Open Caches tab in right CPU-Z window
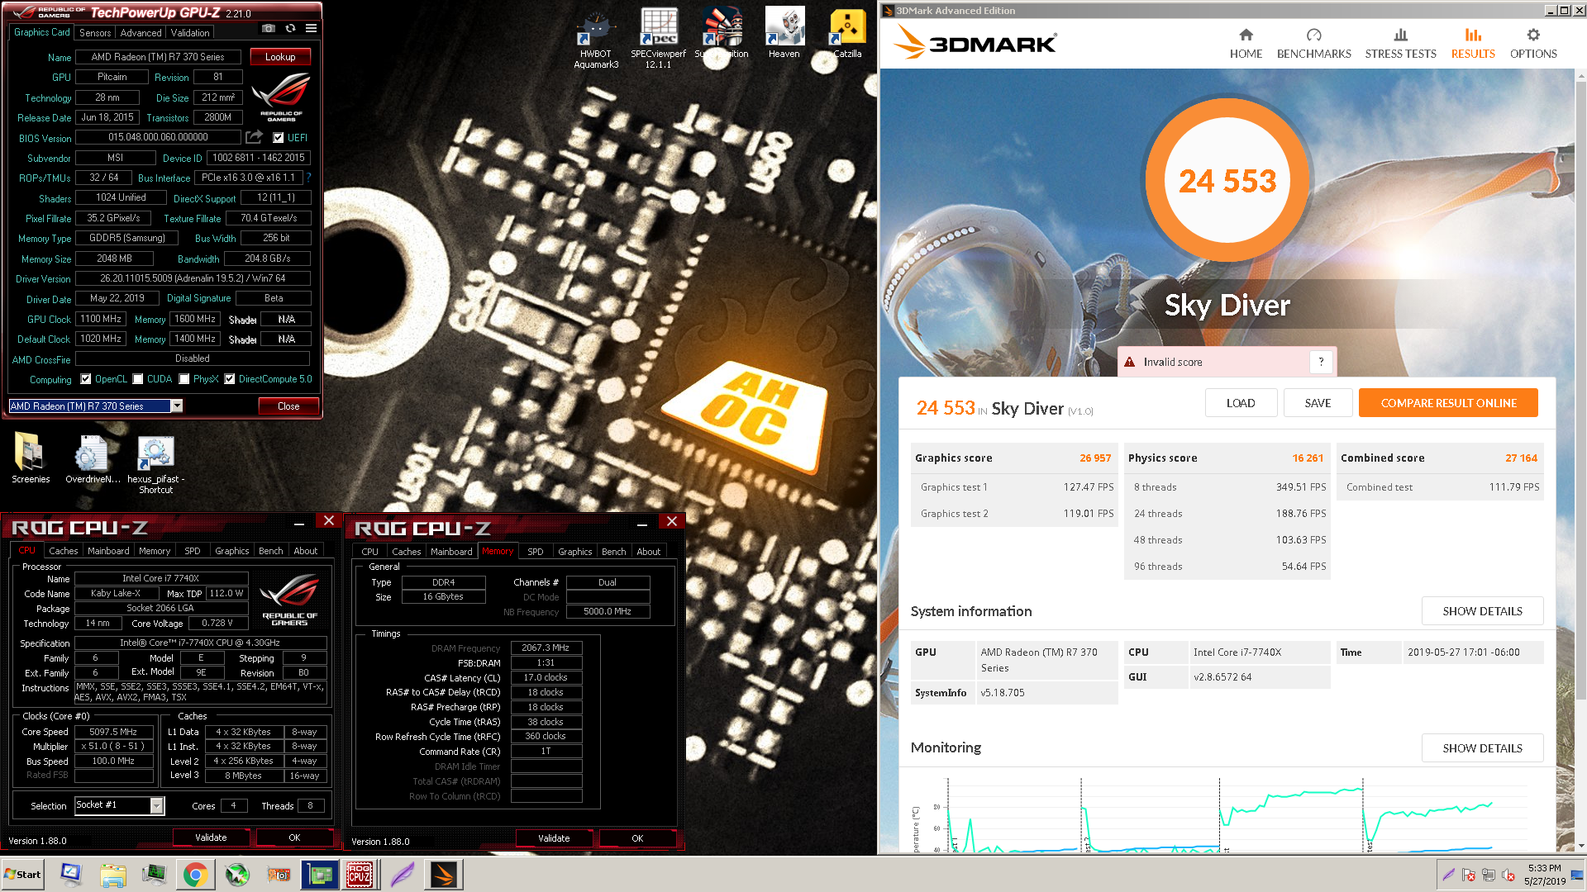The width and height of the screenshot is (1587, 892). [406, 552]
